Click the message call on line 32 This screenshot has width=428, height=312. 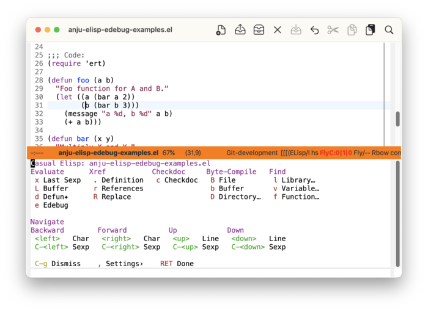point(119,114)
